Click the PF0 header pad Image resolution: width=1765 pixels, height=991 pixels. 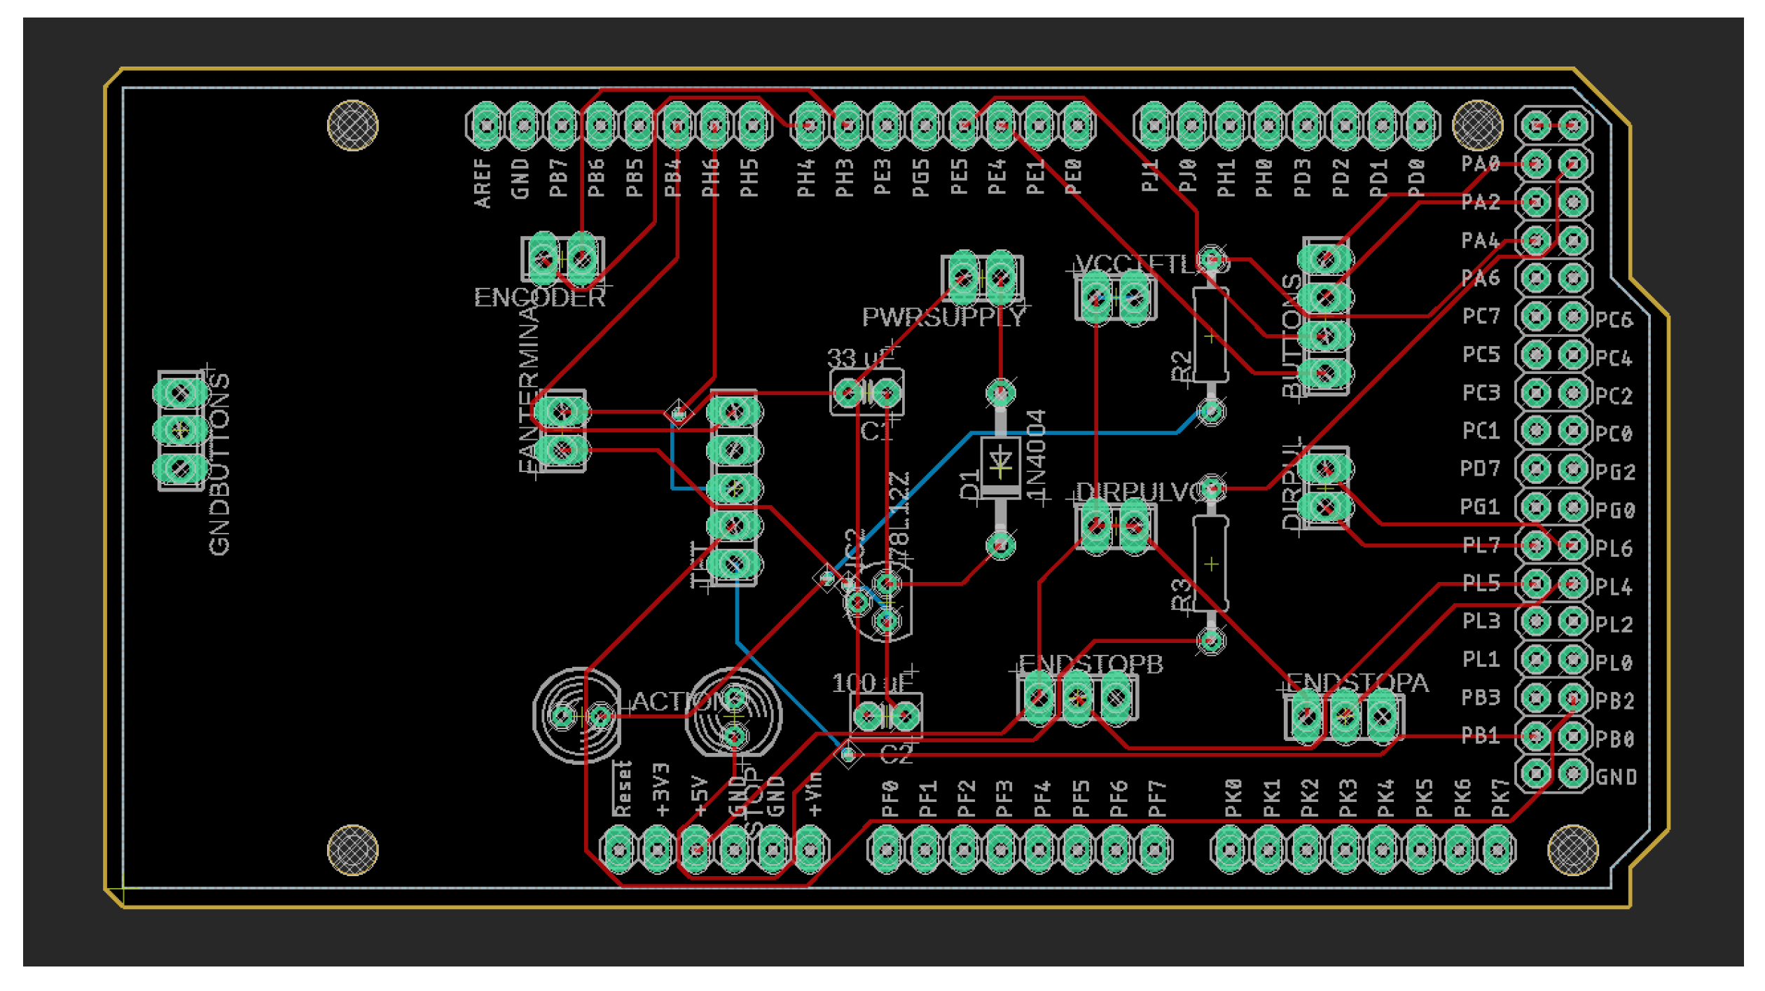[887, 850]
